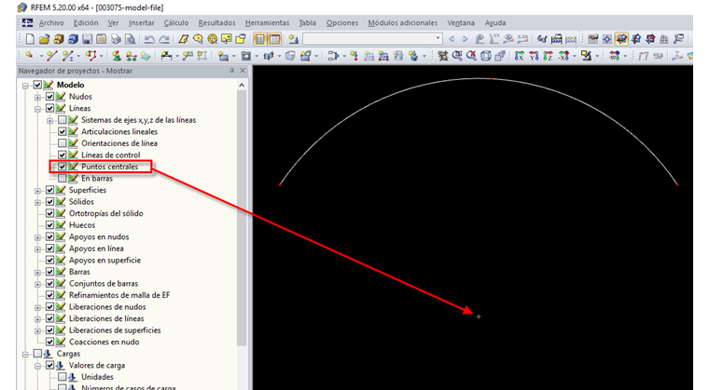The image size is (709, 390).
Task: Click the Undo arrow icon
Action: pos(149,39)
